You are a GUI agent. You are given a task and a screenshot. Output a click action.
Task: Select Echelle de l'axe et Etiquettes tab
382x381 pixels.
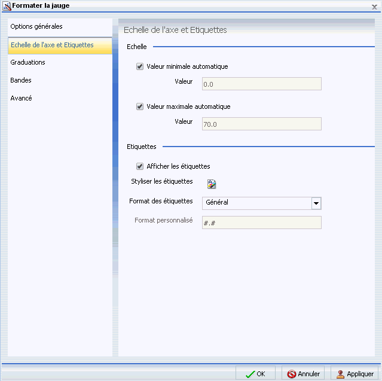(x=60, y=45)
